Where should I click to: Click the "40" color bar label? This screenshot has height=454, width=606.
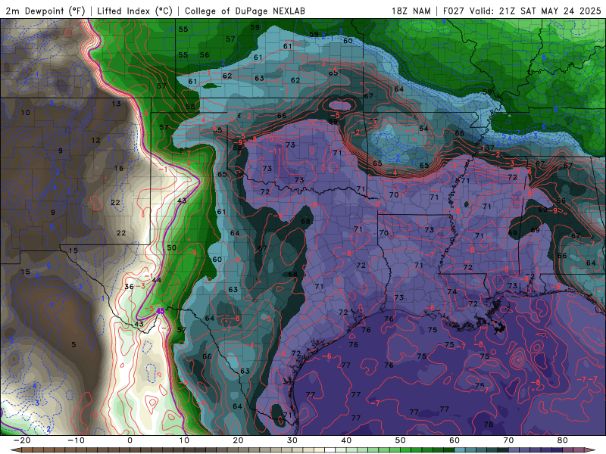click(x=346, y=440)
